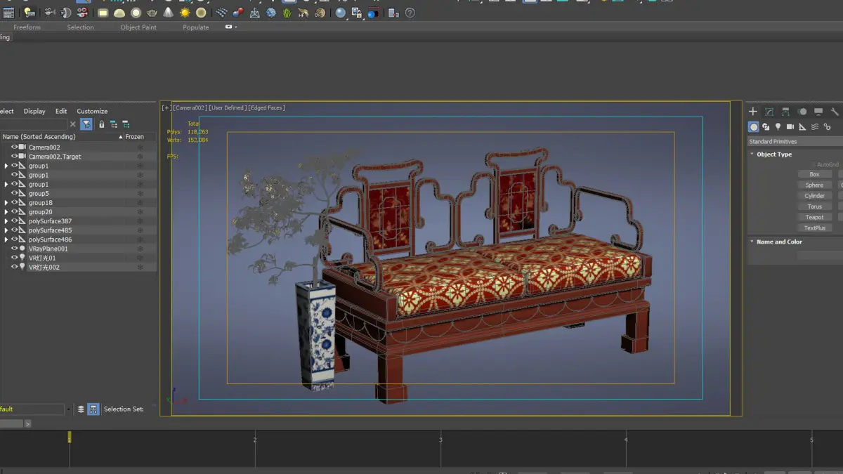
Task: Click the TextPlus button
Action: tap(815, 228)
